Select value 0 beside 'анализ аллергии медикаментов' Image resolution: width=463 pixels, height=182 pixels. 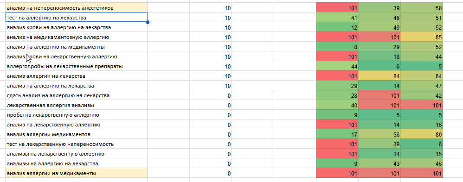coord(211,134)
